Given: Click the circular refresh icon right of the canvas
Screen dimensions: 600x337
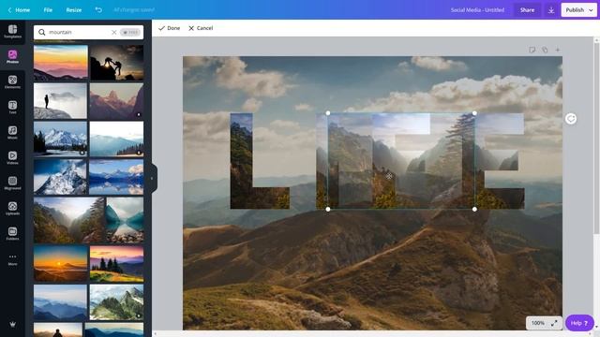Looking at the screenshot, I should pos(571,119).
